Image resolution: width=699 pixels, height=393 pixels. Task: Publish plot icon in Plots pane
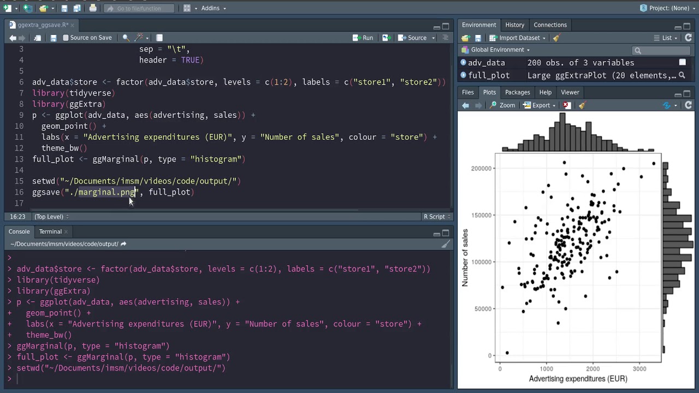click(x=667, y=105)
